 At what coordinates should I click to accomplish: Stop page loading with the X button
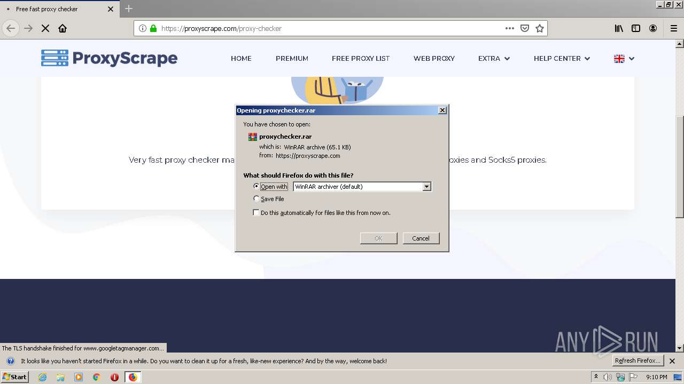[45, 28]
